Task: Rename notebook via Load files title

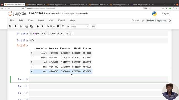Action: tap(36, 13)
